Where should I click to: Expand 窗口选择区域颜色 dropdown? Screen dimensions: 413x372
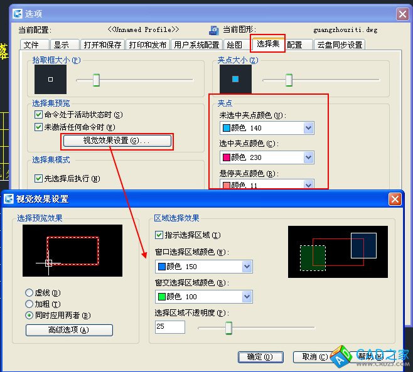pos(247,267)
